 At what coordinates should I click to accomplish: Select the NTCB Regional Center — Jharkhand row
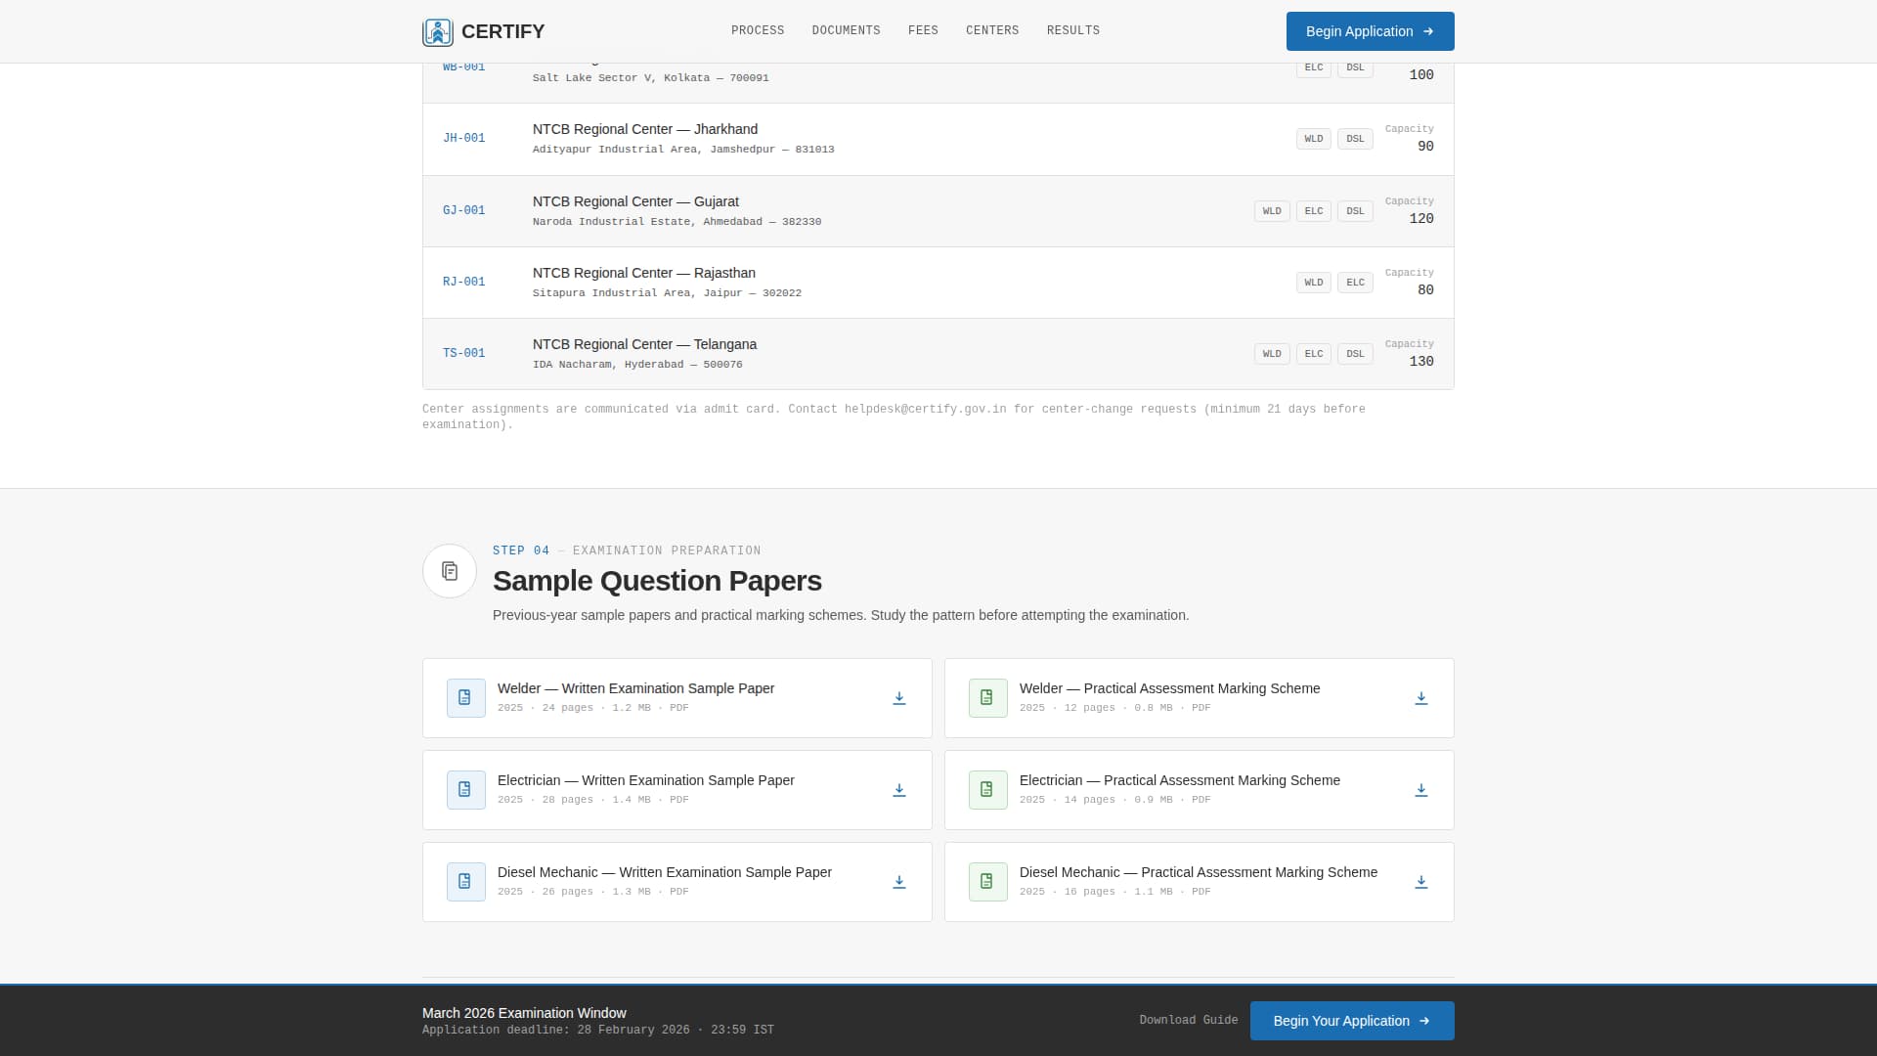point(938,140)
